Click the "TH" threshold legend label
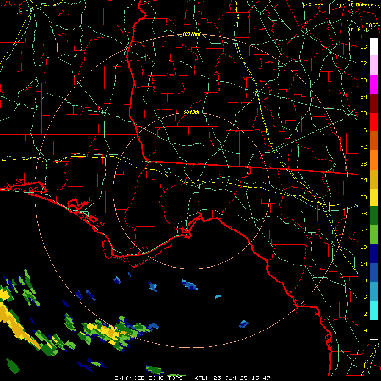 [x=364, y=331]
